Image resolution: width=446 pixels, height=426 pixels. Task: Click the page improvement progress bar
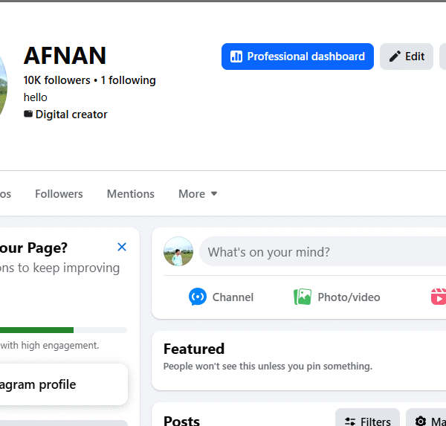coord(63,330)
